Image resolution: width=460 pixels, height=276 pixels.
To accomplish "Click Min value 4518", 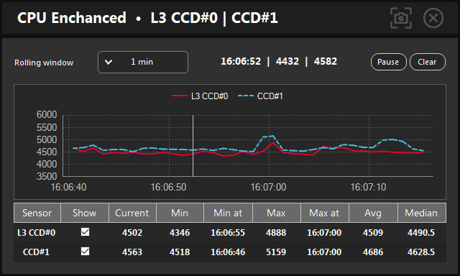I will click(x=180, y=252).
